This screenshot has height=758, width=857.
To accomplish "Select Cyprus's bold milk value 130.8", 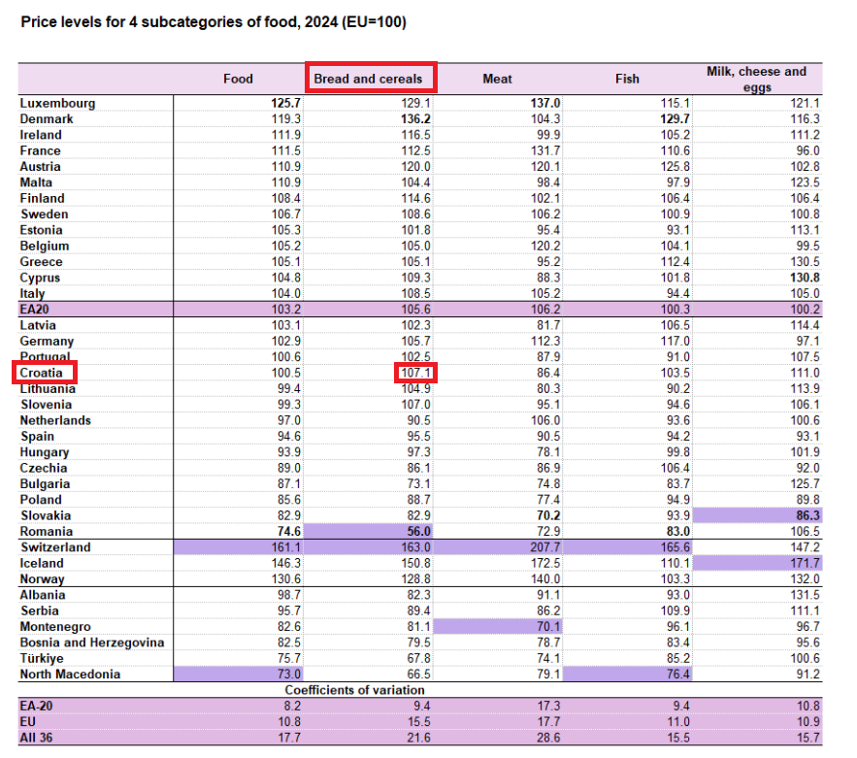I will pos(805,278).
